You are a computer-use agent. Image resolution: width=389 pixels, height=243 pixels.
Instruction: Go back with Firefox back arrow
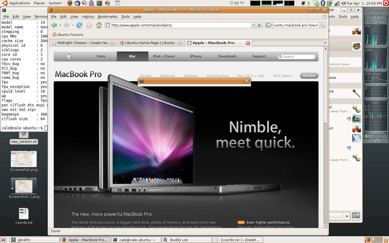(x=54, y=25)
